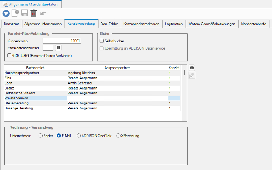Click the undo arrow icon

click(44, 14)
